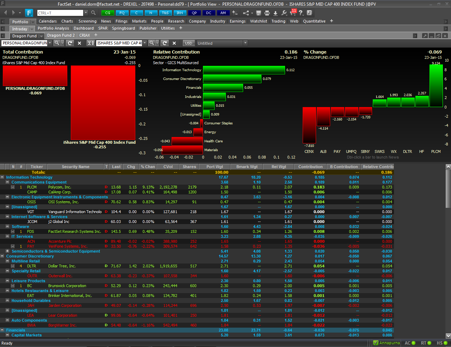Viewport: 451px width, 347px height.
Task: Collapse the IT Services group
Action: 7,236
